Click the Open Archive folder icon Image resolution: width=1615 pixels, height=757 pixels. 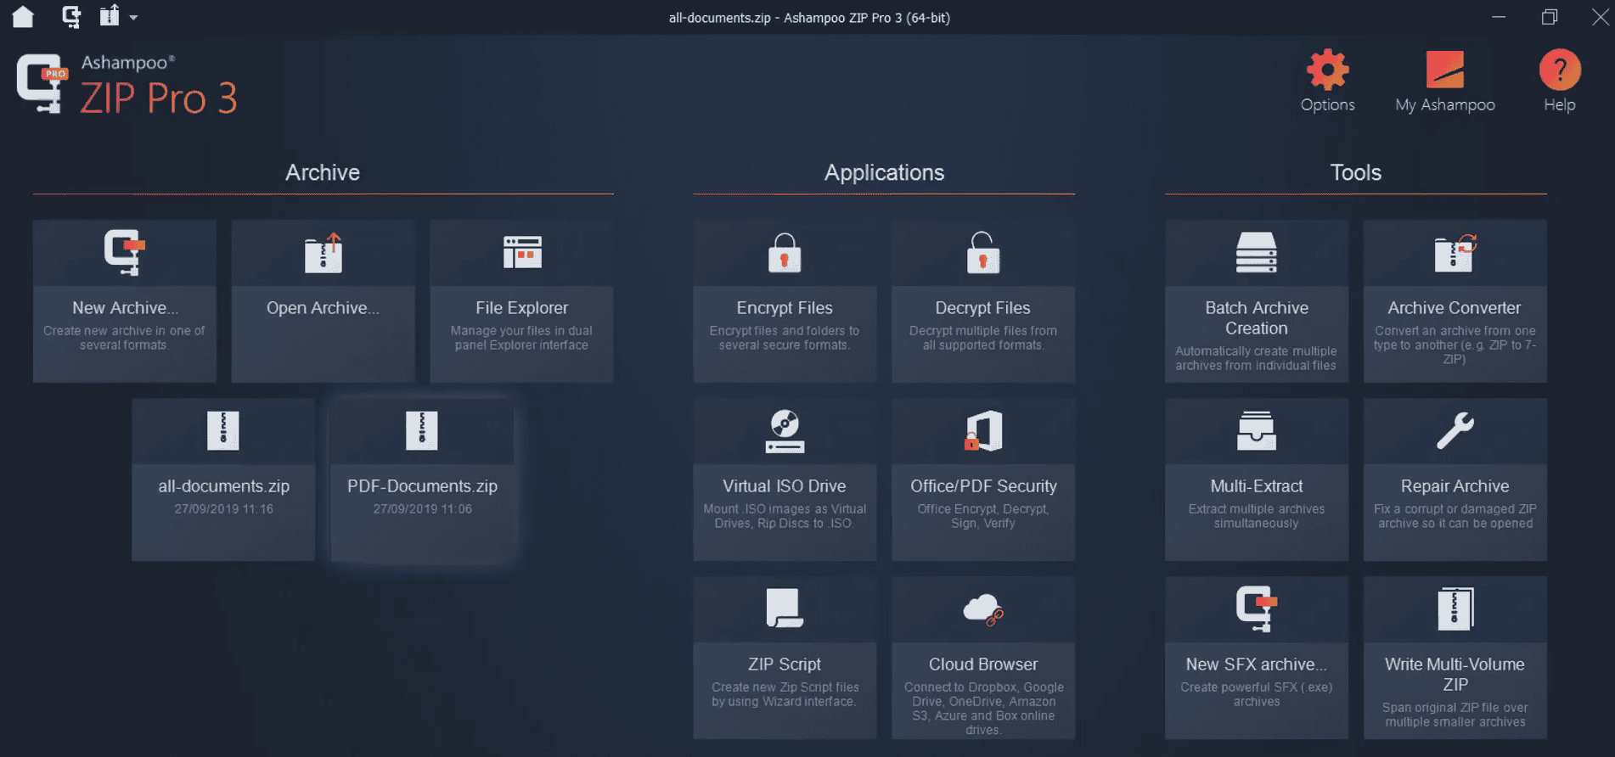coord(324,253)
